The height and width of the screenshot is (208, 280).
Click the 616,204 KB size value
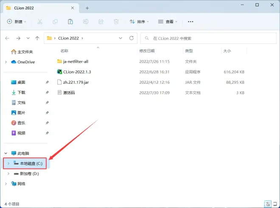click(234, 72)
